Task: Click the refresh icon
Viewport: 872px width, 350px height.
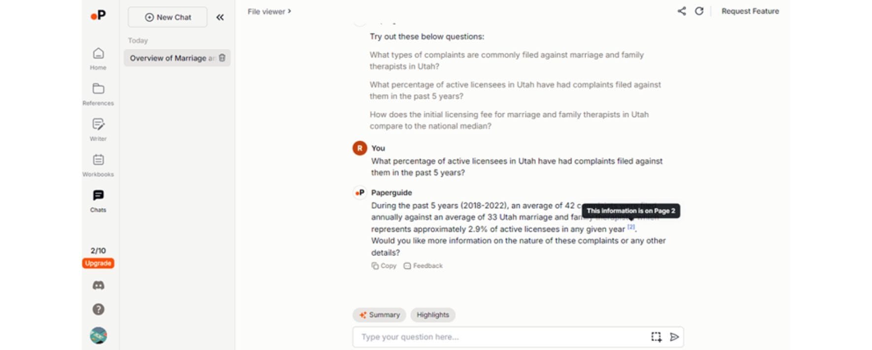Action: 699,11
